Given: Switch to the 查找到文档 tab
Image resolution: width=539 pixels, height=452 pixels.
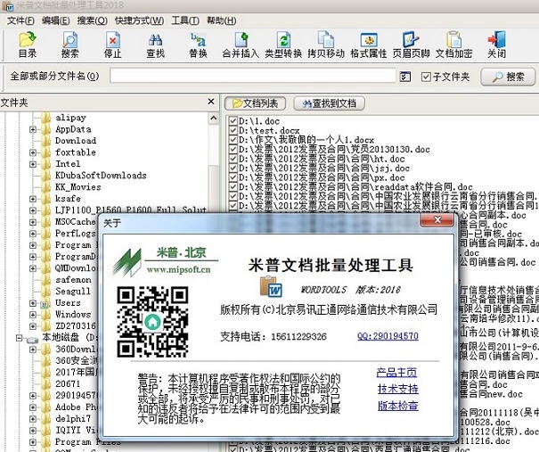Looking at the screenshot, I should click(x=329, y=103).
